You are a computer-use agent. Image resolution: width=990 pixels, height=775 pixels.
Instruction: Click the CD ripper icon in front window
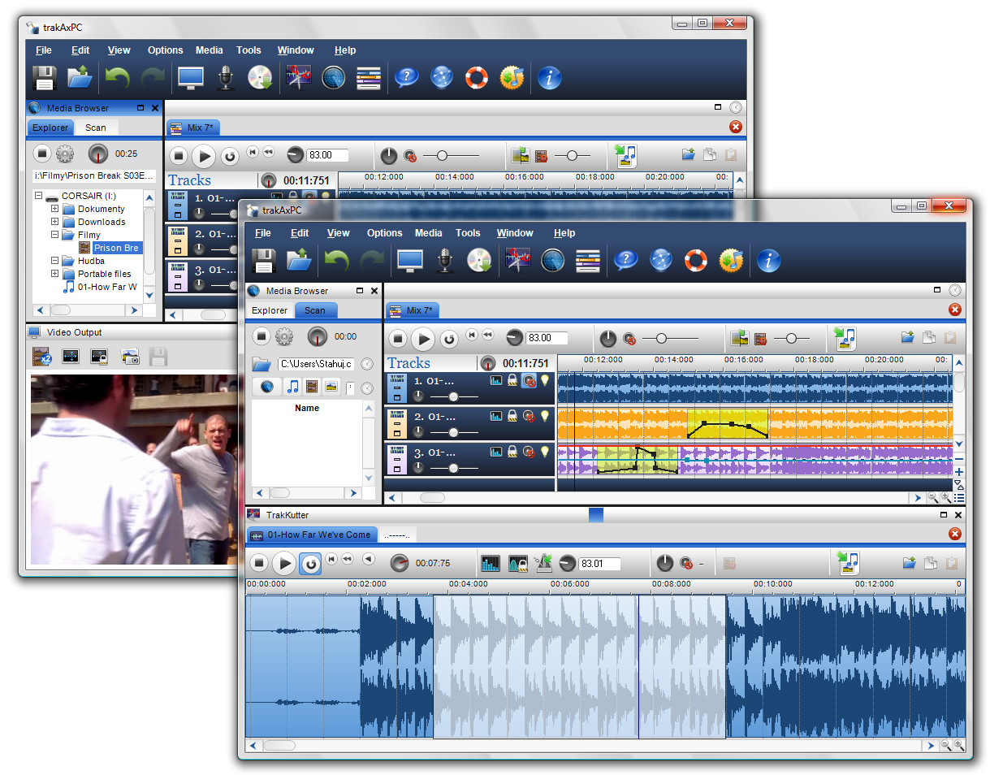point(480,261)
